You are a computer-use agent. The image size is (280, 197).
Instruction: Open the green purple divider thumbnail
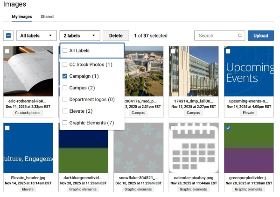[249, 148]
